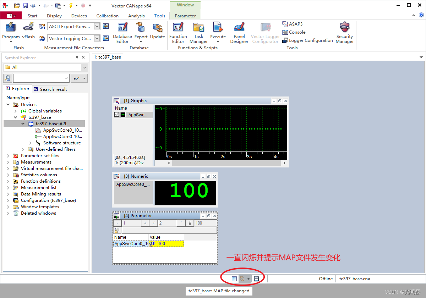This screenshot has height=298, width=426.
Task: Click the connect device icon in title bar
Action: (33, 6)
